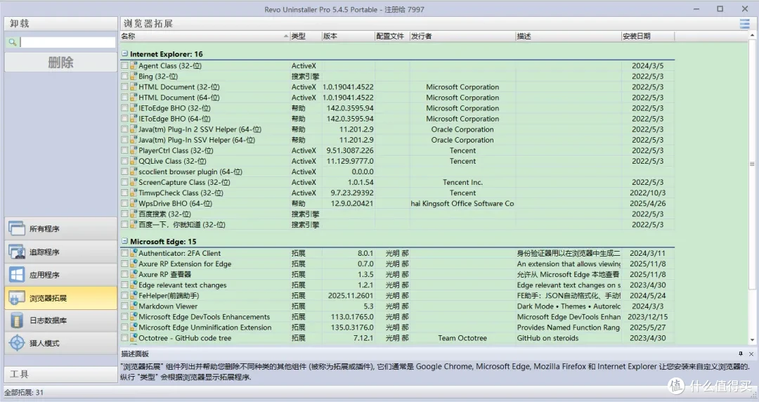Sort by the 配置文件 column header
Screen dimensions: 759x402
pyautogui.click(x=392, y=37)
